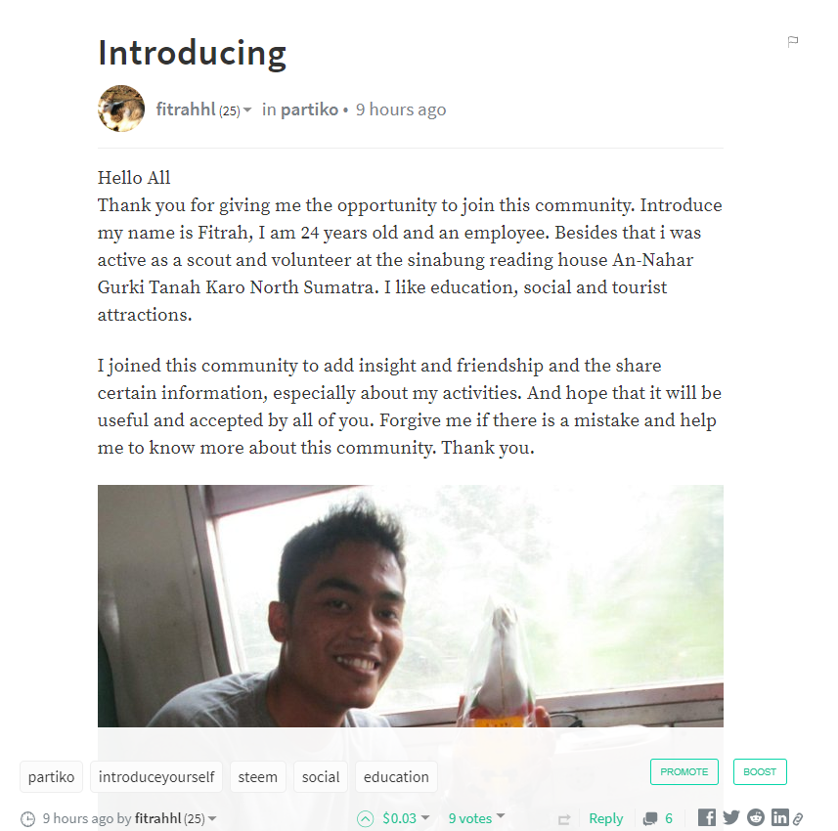The image size is (838, 831).
Task: Share the post on Facebook
Action: [707, 817]
